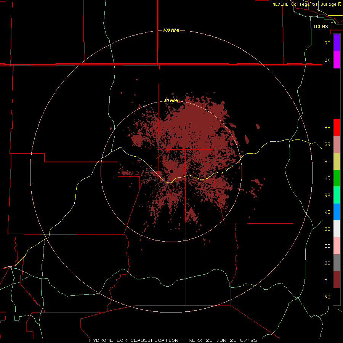The height and width of the screenshot is (343, 343).
Task: Click the light pink IC swatch
Action: coord(337,246)
